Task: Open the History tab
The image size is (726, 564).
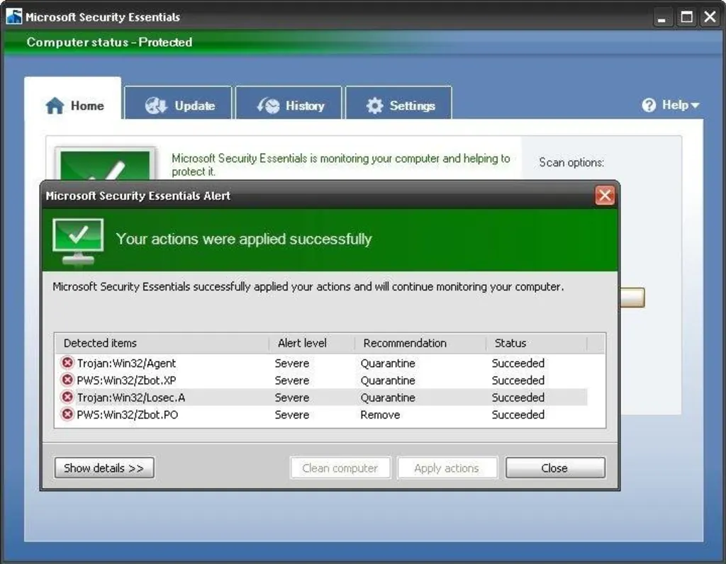Action: point(289,103)
